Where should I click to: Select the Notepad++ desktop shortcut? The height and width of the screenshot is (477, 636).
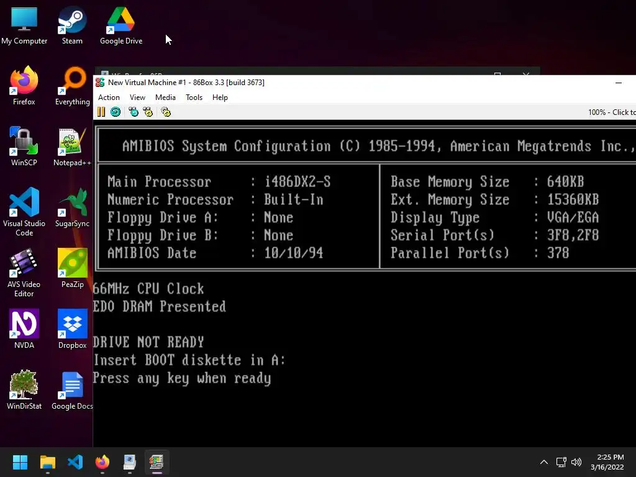click(72, 147)
